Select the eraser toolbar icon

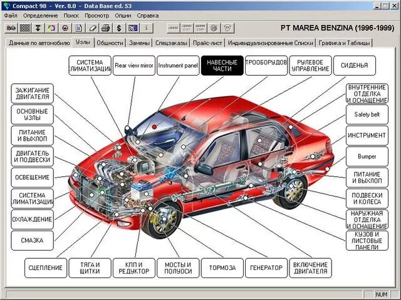point(92,27)
